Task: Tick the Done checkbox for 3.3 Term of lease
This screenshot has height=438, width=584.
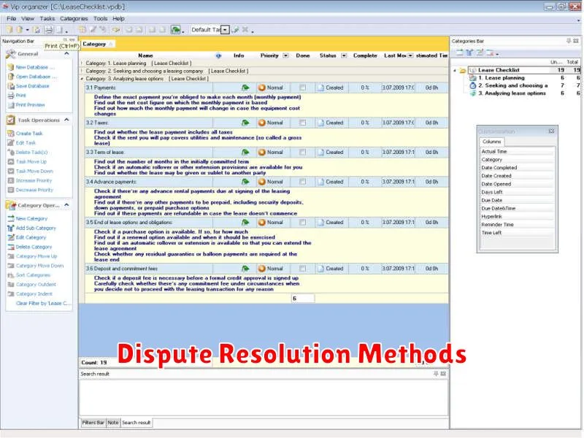Action: [x=302, y=152]
